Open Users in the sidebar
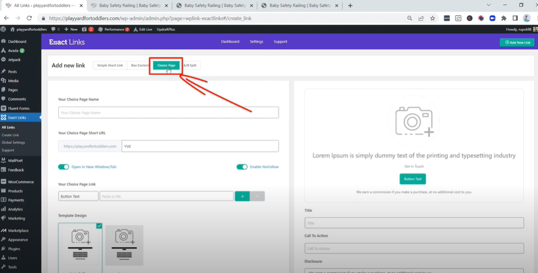 coord(12,258)
